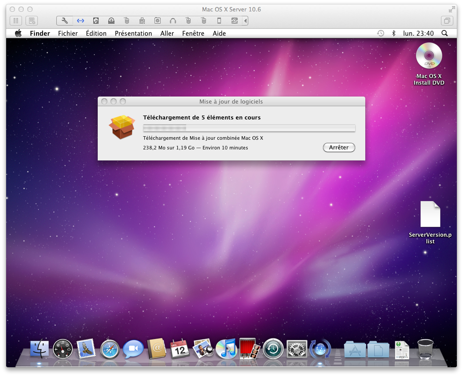
Task: Open the Applications stack in Dock
Action: tap(355, 350)
